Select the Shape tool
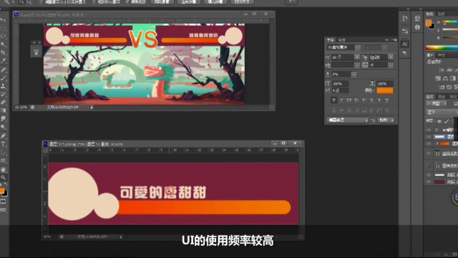458x258 pixels. tap(3, 161)
